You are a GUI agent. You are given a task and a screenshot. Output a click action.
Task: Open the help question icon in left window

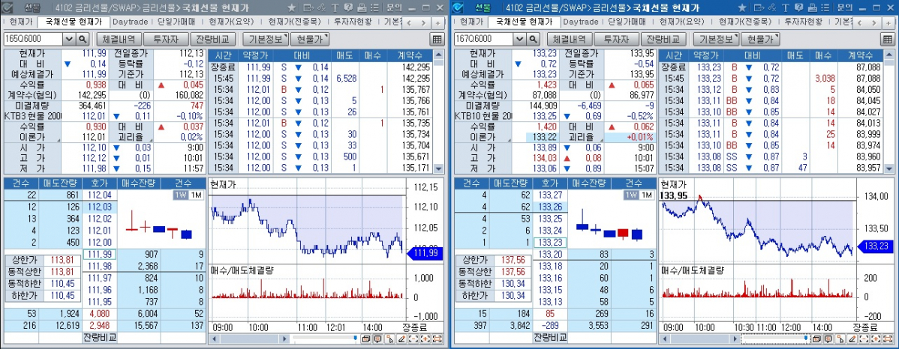[348, 8]
